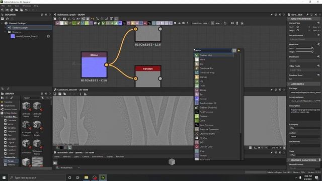Collapse the Attributes section
322x181 pixels.
[289, 84]
